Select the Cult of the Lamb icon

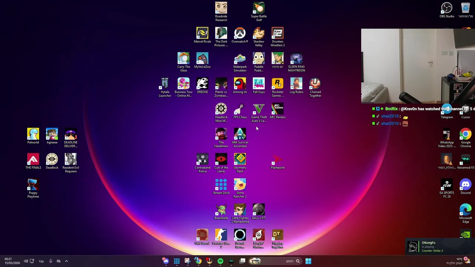221,163
